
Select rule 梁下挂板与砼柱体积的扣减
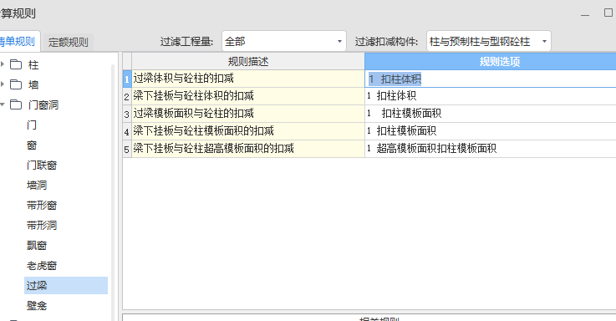248,96
